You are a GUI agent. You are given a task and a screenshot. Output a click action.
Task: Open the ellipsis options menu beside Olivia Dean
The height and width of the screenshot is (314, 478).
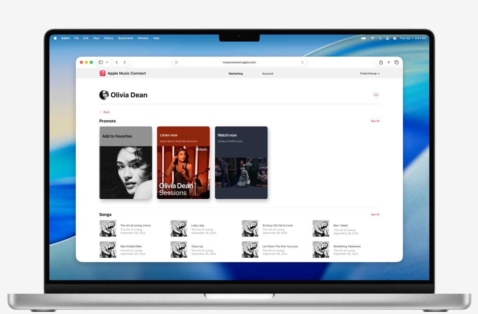tap(376, 95)
